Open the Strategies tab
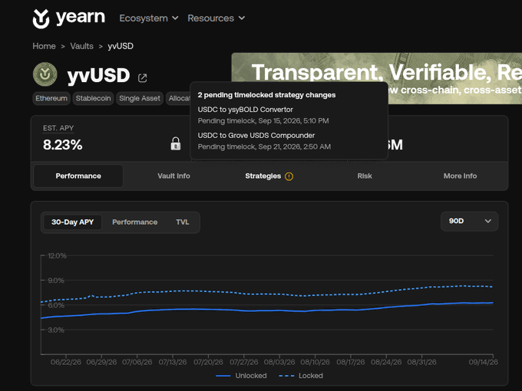This screenshot has width=522, height=391. pyautogui.click(x=263, y=176)
